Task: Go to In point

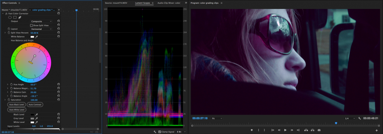Action: (273, 130)
